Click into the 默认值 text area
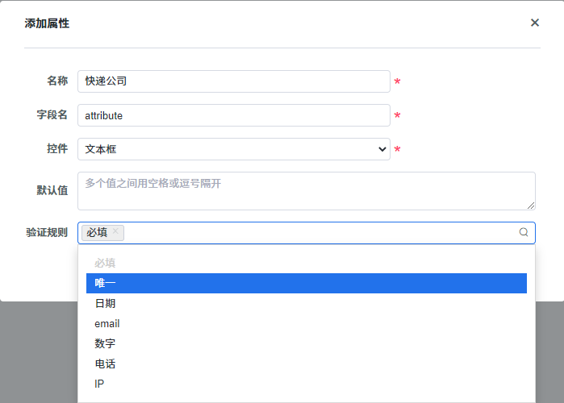564x403 pixels. 306,191
